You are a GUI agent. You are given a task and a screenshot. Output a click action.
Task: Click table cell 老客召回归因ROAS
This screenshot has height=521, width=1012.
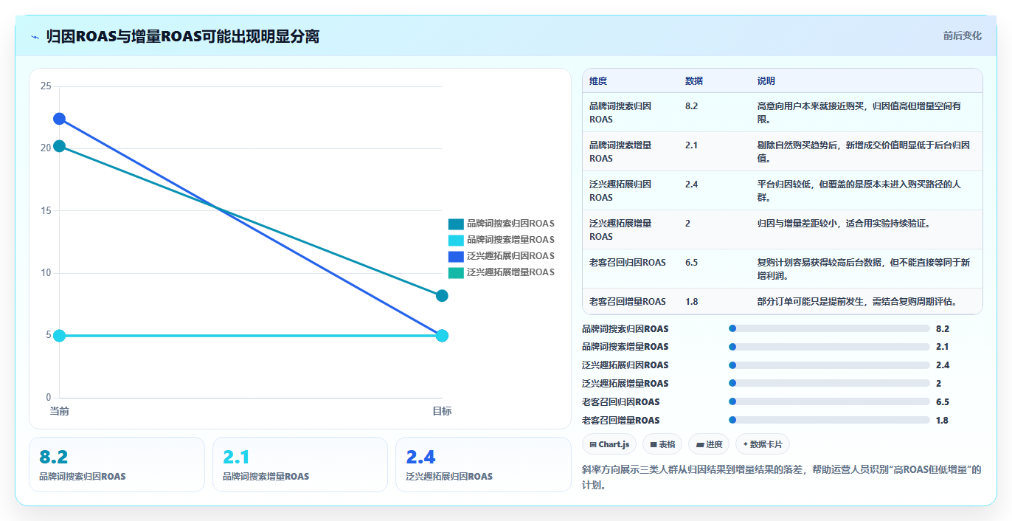click(627, 263)
